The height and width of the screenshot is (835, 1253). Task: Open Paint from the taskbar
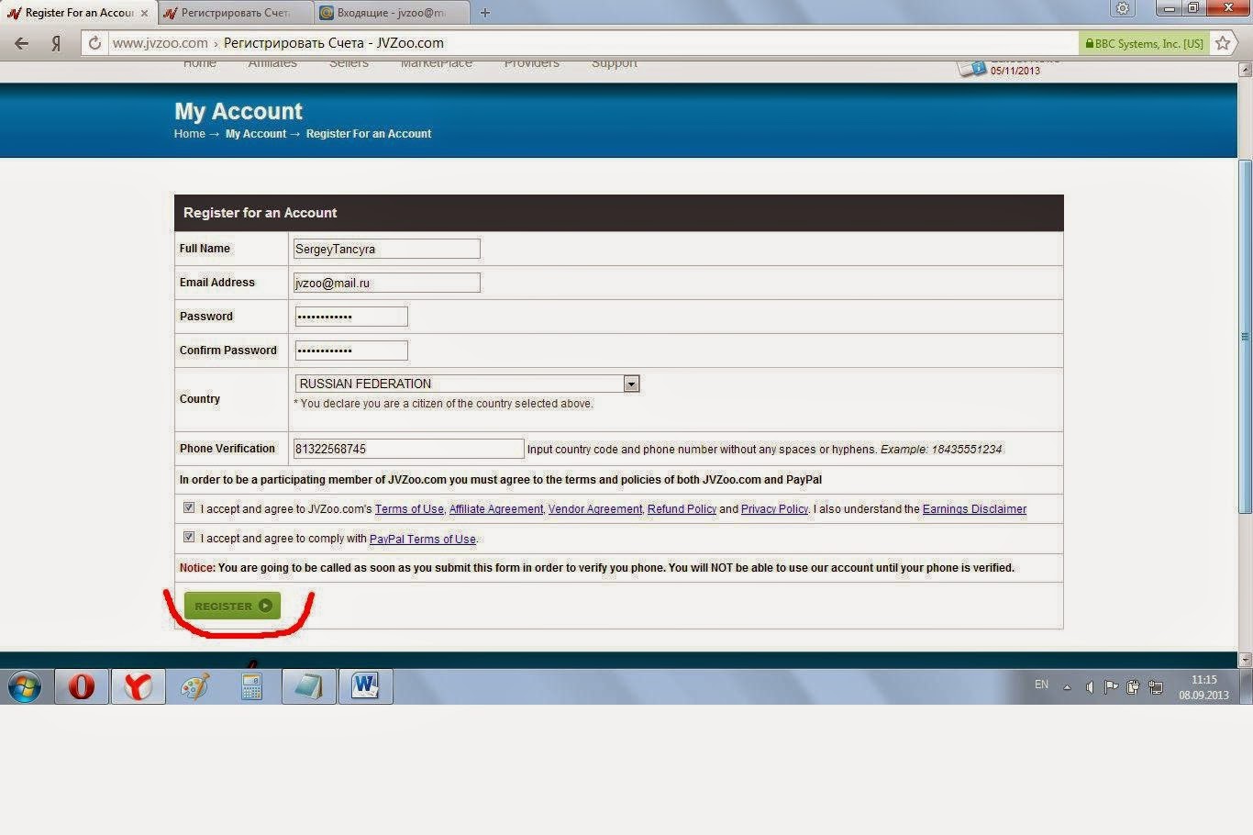point(194,686)
